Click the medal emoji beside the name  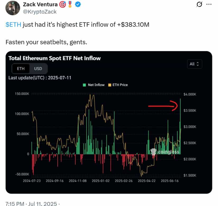coord(70,4)
